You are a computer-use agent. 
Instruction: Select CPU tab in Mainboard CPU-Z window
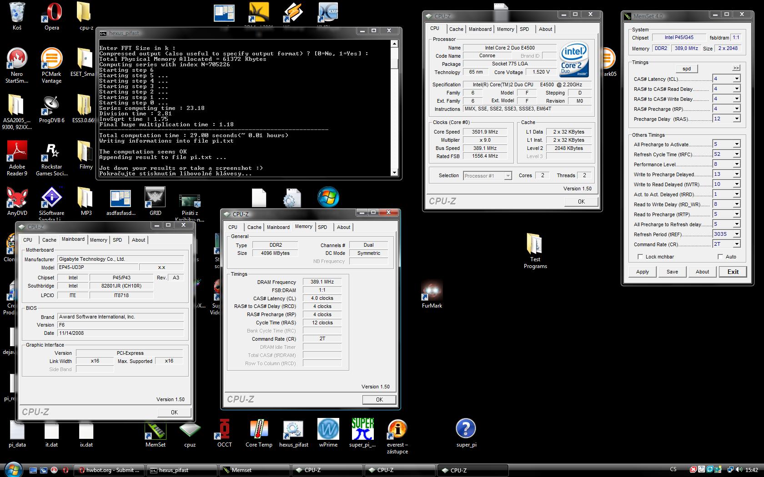(28, 240)
